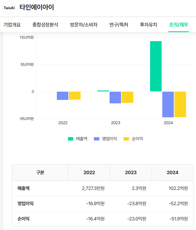
Task: Click the 2022 blue operating profit bar
Action: coord(63,96)
